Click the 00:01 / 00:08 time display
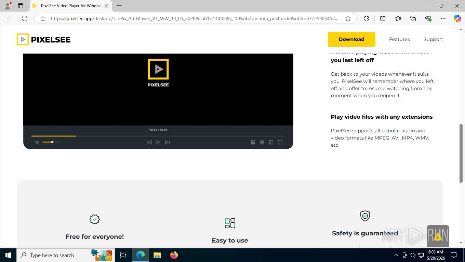 158,130
